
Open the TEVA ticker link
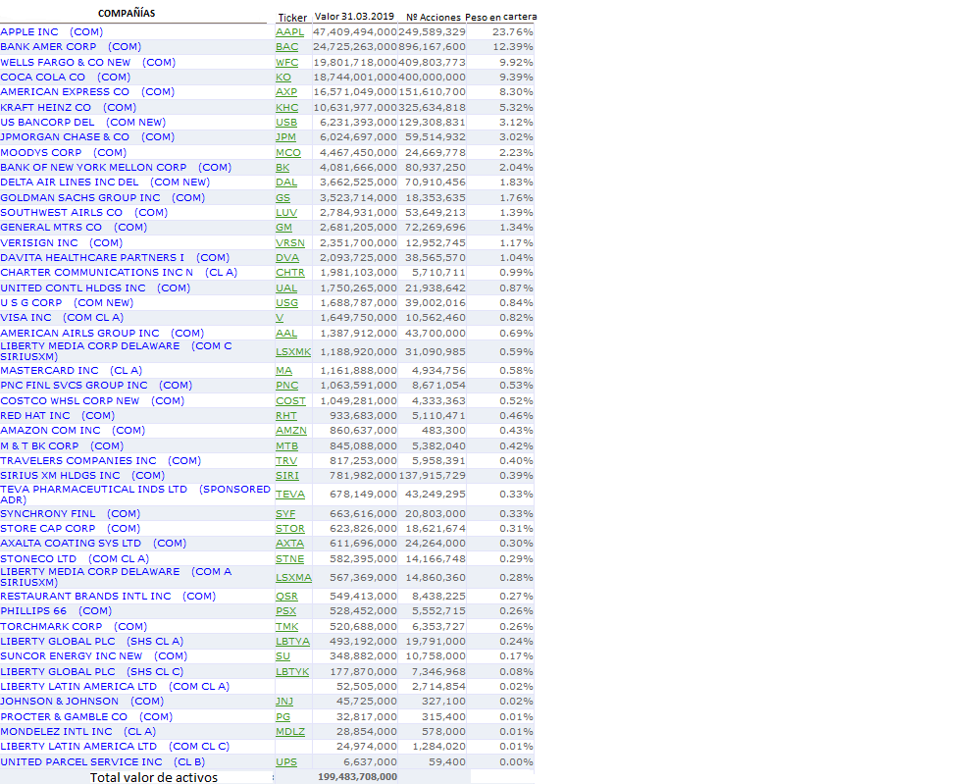(x=289, y=494)
